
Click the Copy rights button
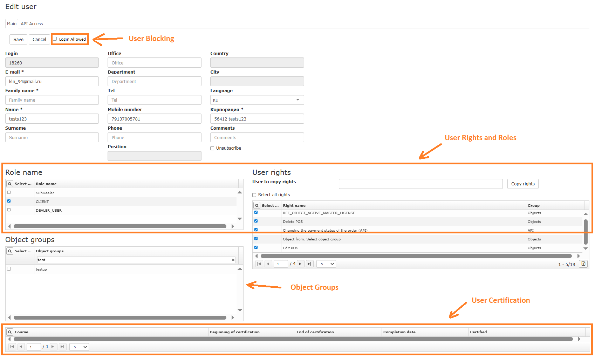[522, 184]
